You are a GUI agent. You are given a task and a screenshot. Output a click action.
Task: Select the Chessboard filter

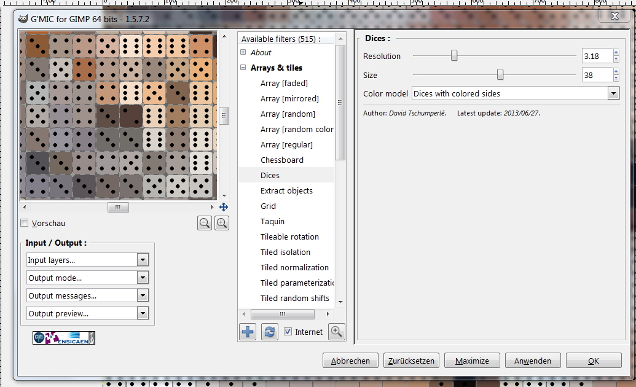pyautogui.click(x=281, y=160)
